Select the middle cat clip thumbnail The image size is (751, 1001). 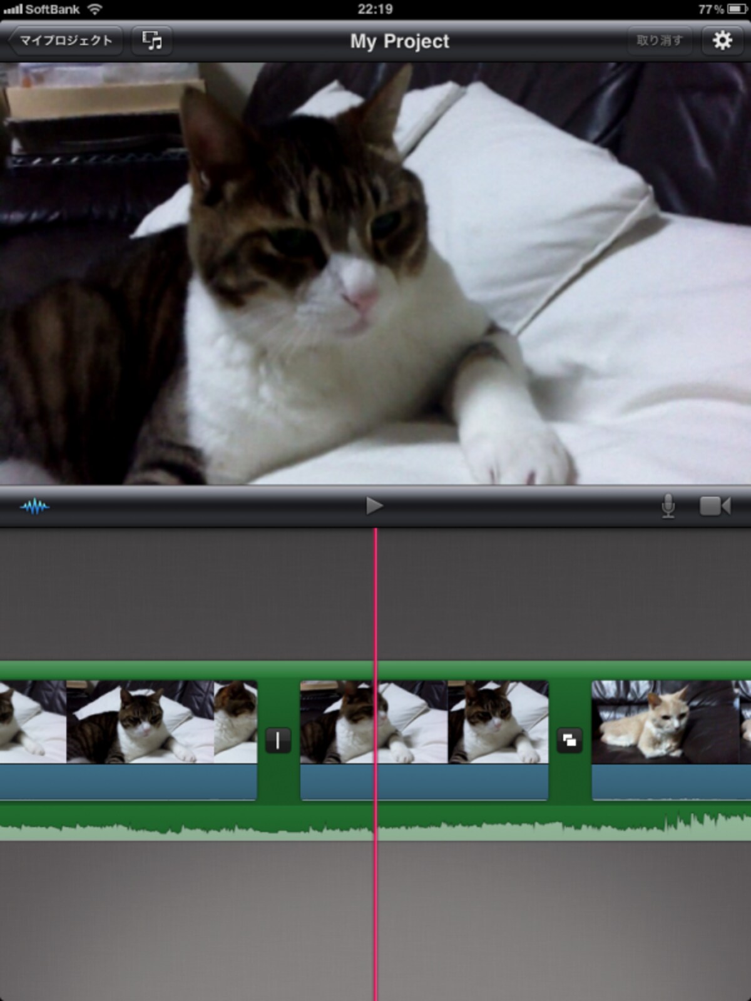(424, 722)
